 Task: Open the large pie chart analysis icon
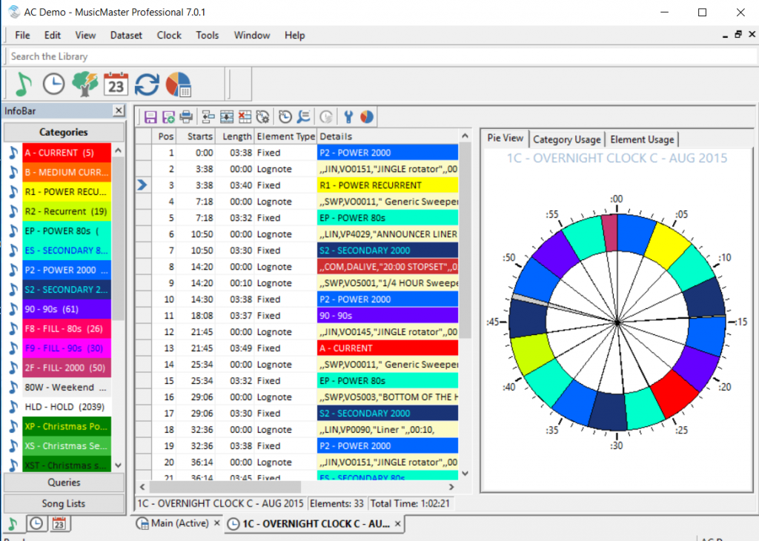(x=179, y=84)
